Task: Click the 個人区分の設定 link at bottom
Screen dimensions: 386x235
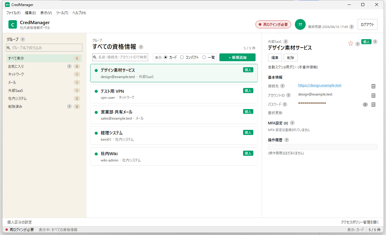Action: pyautogui.click(x=20, y=222)
